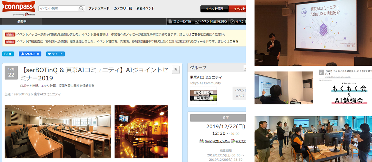Click the イベント管理 button

[x=214, y=9]
